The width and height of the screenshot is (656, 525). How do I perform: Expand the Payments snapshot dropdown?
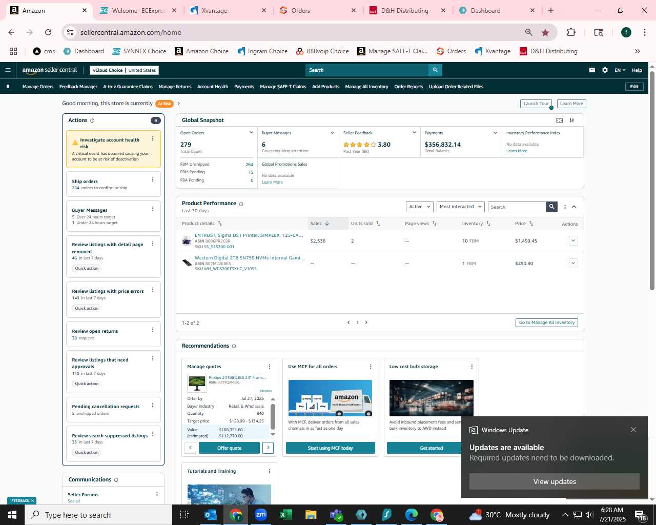495,133
